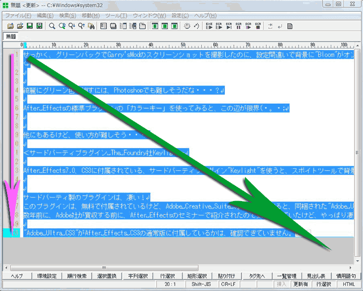The image size is (363, 291).
Task: Click the first new-file toolbar icon
Action: coord(10,26)
